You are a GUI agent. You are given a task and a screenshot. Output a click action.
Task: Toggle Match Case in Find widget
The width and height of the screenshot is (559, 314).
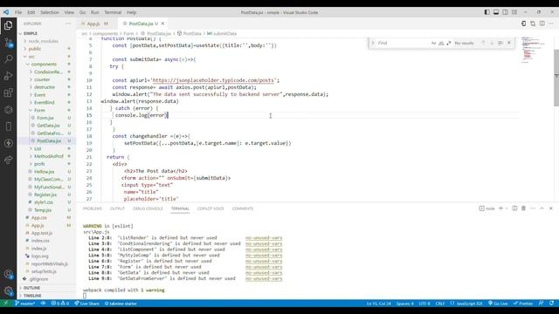click(433, 43)
